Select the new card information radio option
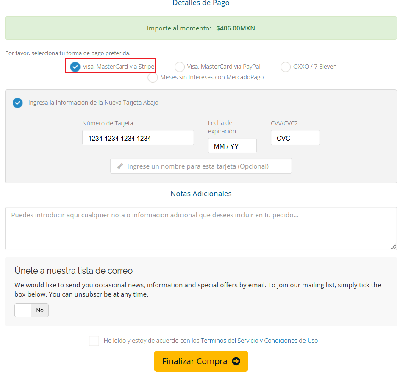 (x=17, y=103)
